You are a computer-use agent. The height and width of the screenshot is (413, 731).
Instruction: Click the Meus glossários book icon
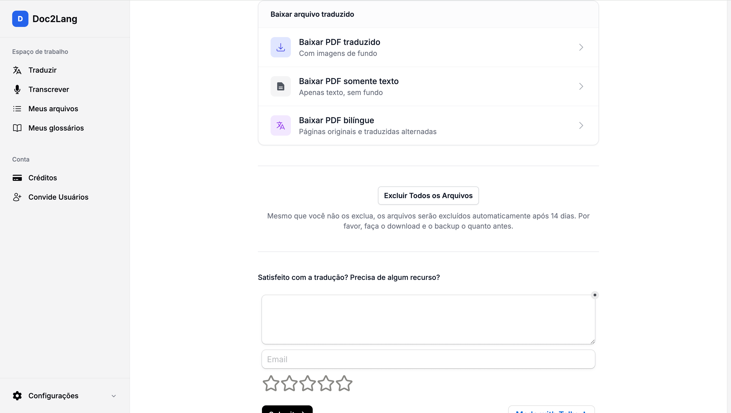pyautogui.click(x=17, y=128)
